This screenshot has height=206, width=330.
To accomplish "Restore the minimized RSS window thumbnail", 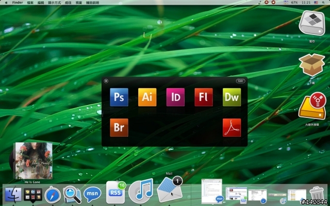I will (x=236, y=195).
